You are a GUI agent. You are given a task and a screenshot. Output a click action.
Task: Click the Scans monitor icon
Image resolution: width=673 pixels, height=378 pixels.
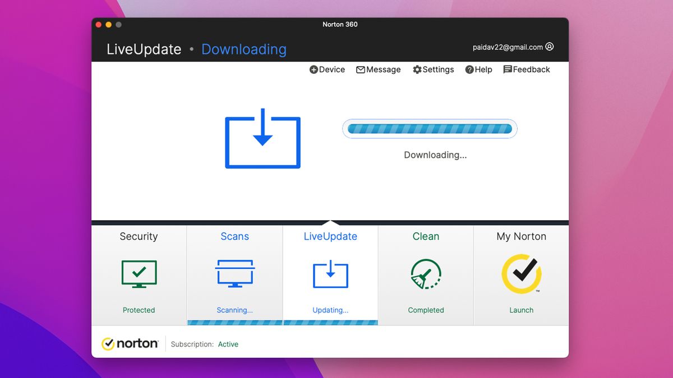tap(234, 274)
